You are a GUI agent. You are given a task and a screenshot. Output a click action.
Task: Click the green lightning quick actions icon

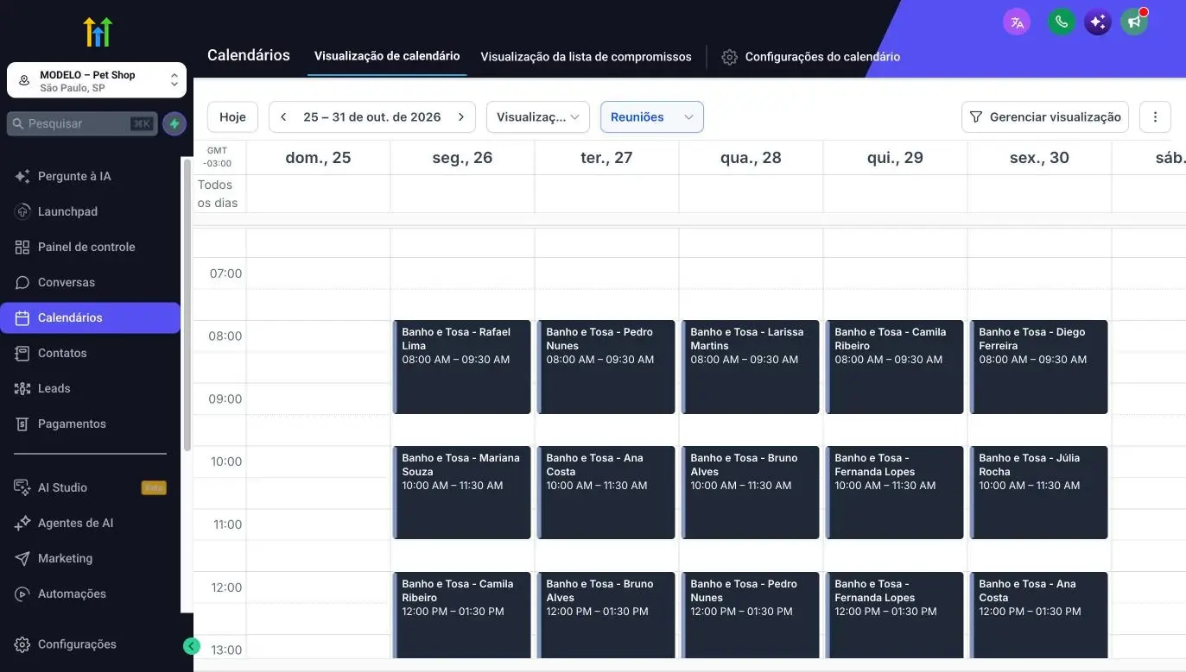[174, 123]
